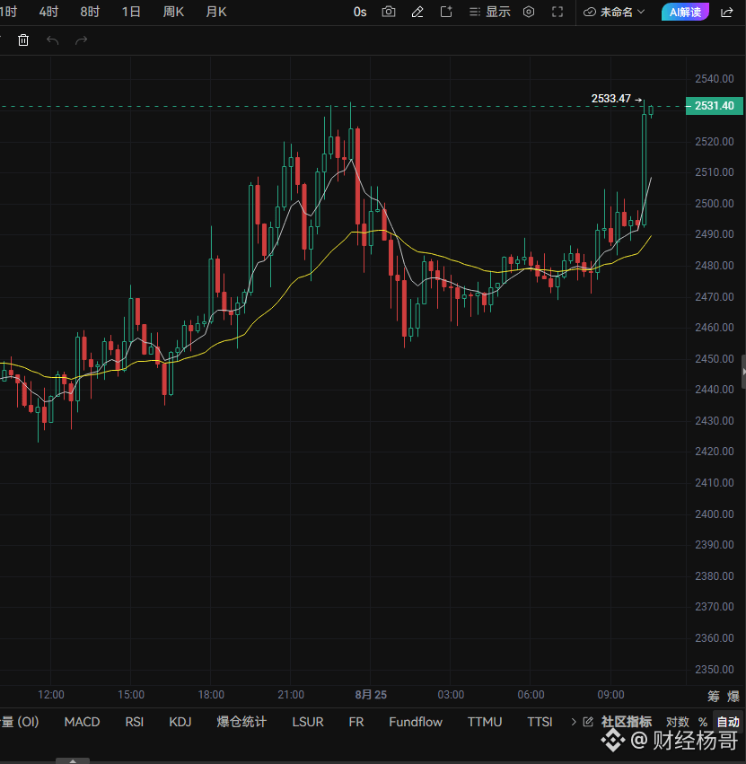Click the add-note square plus icon
The image size is (746, 764).
(446, 12)
